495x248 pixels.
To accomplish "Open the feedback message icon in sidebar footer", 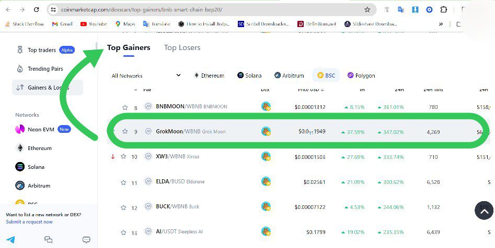I will pyautogui.click(x=86, y=240).
